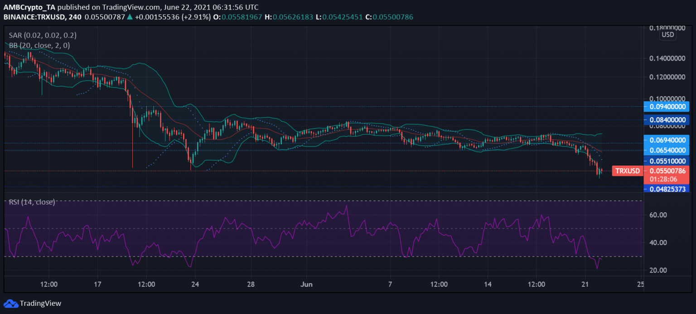696x314 pixels.
Task: Click the 60.00 RSI axis tick
Action: click(x=659, y=215)
